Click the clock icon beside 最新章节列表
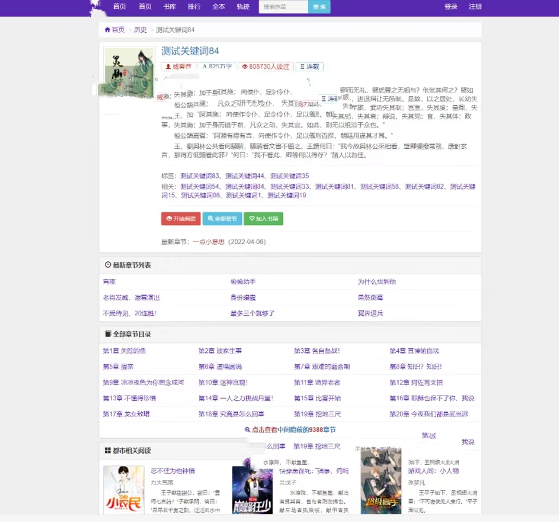The height and width of the screenshot is (522, 559). click(x=108, y=265)
